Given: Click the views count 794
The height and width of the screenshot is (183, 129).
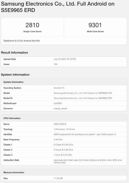Looking at the screenshot, I should (x=55, y=64).
